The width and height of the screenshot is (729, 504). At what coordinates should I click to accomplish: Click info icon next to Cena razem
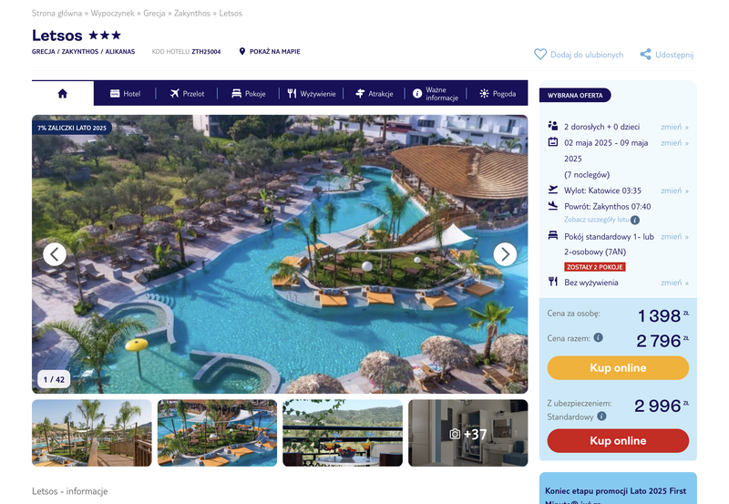click(x=599, y=337)
